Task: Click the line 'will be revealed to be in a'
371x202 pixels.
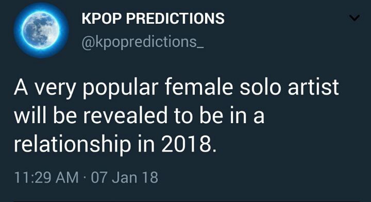Action: (139, 115)
